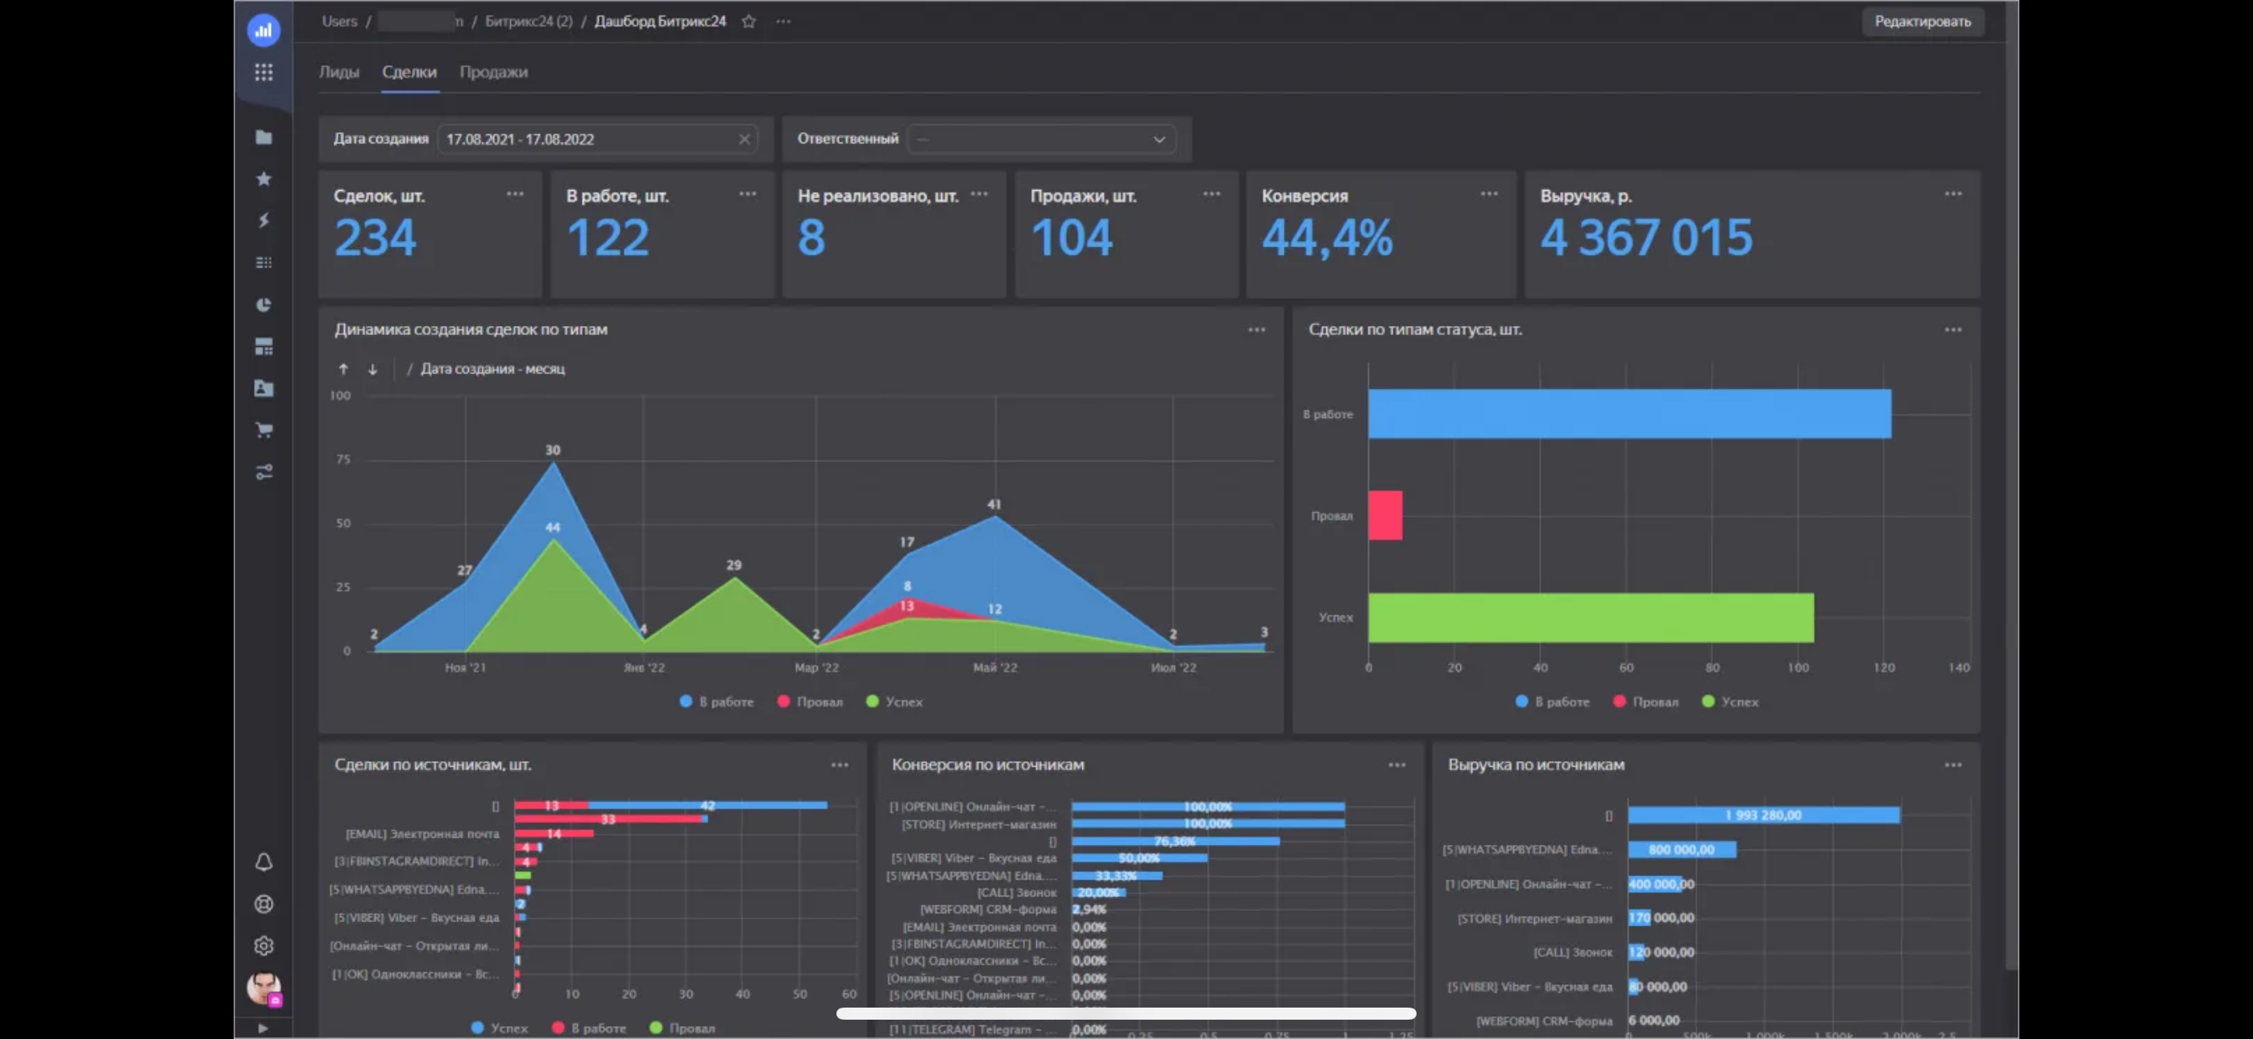
Task: Open the pie chart icon in sidebar
Action: 263,304
